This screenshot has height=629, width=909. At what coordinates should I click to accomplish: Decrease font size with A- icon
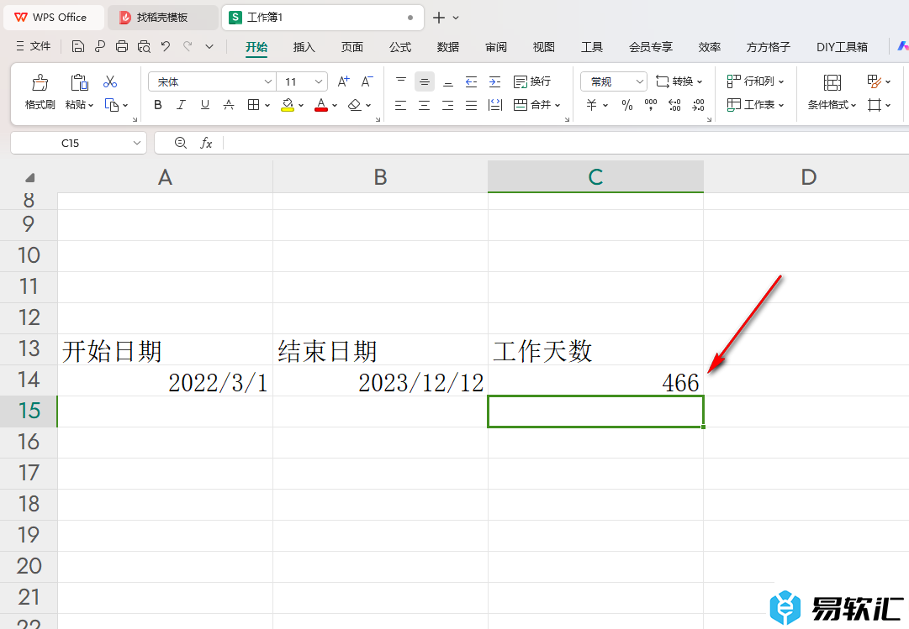pyautogui.click(x=367, y=81)
